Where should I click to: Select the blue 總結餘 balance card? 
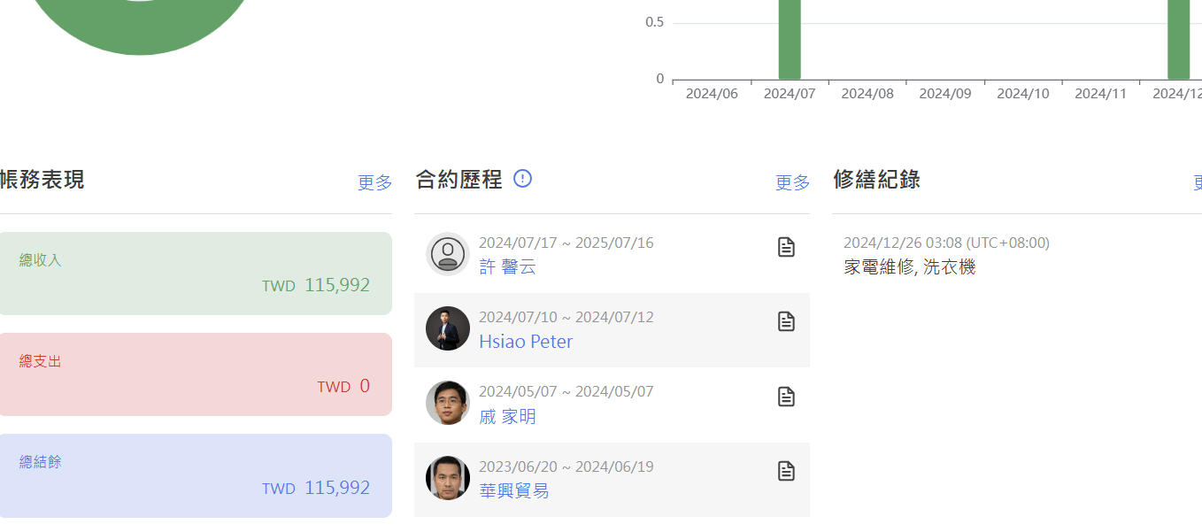(195, 475)
